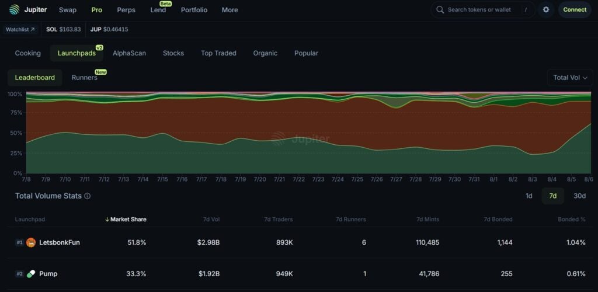Open the Lend Beta page
The height and width of the screenshot is (292, 598).
(158, 10)
